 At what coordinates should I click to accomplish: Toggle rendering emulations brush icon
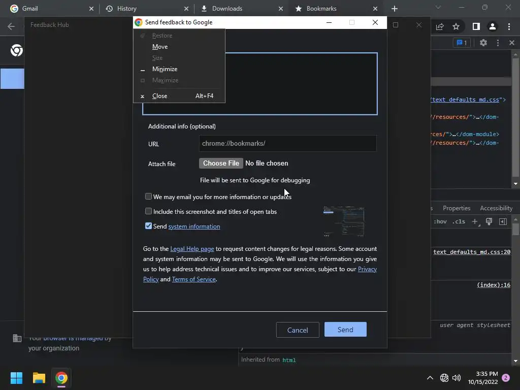(x=489, y=221)
